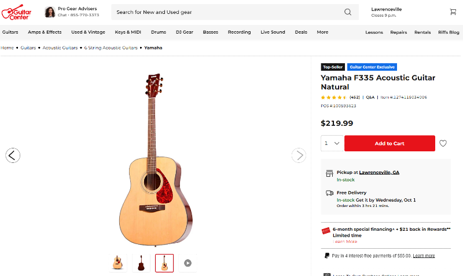Click the search magnifier icon
Screen dimensions: 463x276
point(348,12)
